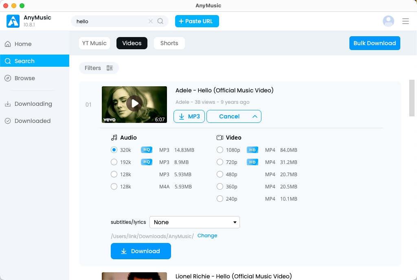This screenshot has height=280, width=417.
Task: Click the Adele Hello video title
Action: click(x=224, y=90)
